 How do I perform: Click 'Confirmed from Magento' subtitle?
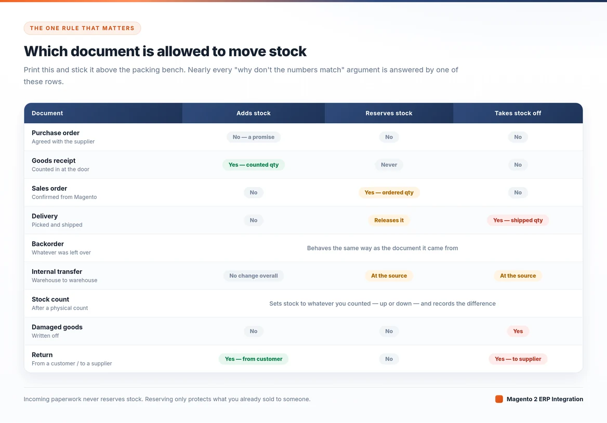click(64, 197)
